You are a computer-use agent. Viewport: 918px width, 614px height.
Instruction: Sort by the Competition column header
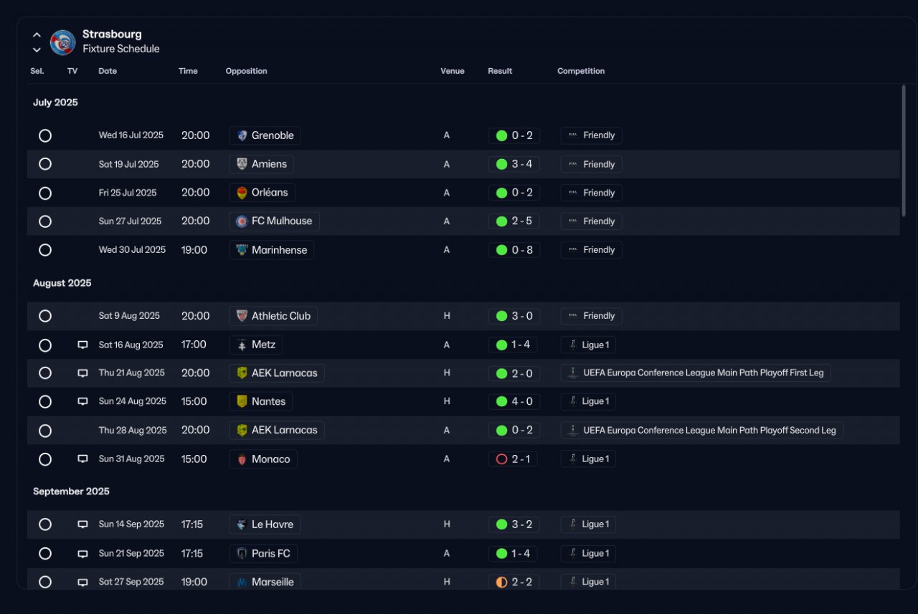coord(581,71)
